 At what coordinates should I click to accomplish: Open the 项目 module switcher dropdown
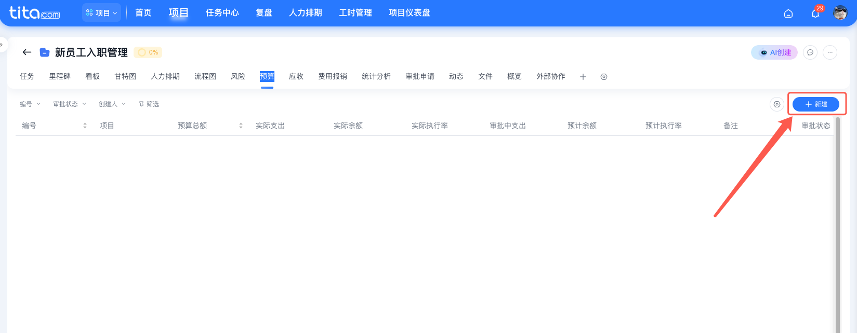click(101, 13)
